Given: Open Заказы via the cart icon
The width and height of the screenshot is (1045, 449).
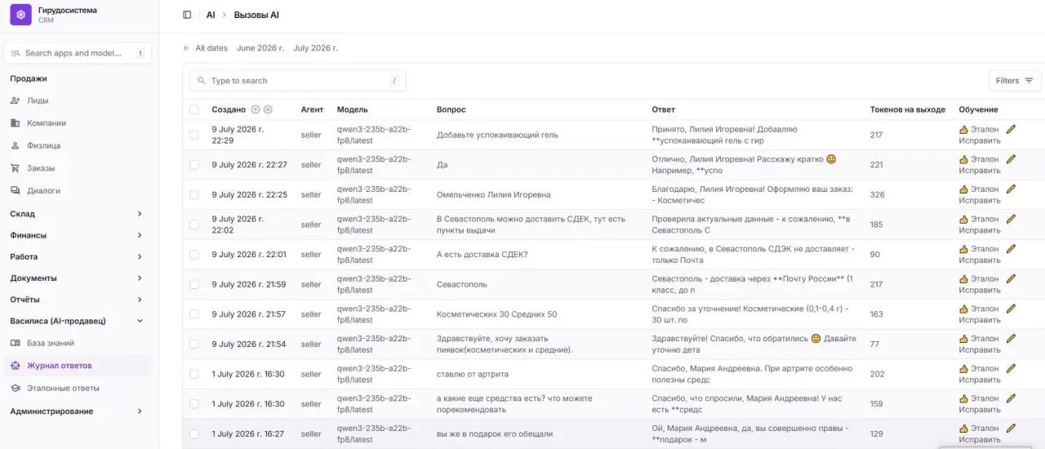Looking at the screenshot, I should click(x=15, y=168).
